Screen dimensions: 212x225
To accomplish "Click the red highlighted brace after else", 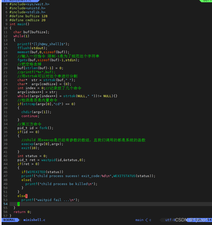I will click(x=26, y=196).
